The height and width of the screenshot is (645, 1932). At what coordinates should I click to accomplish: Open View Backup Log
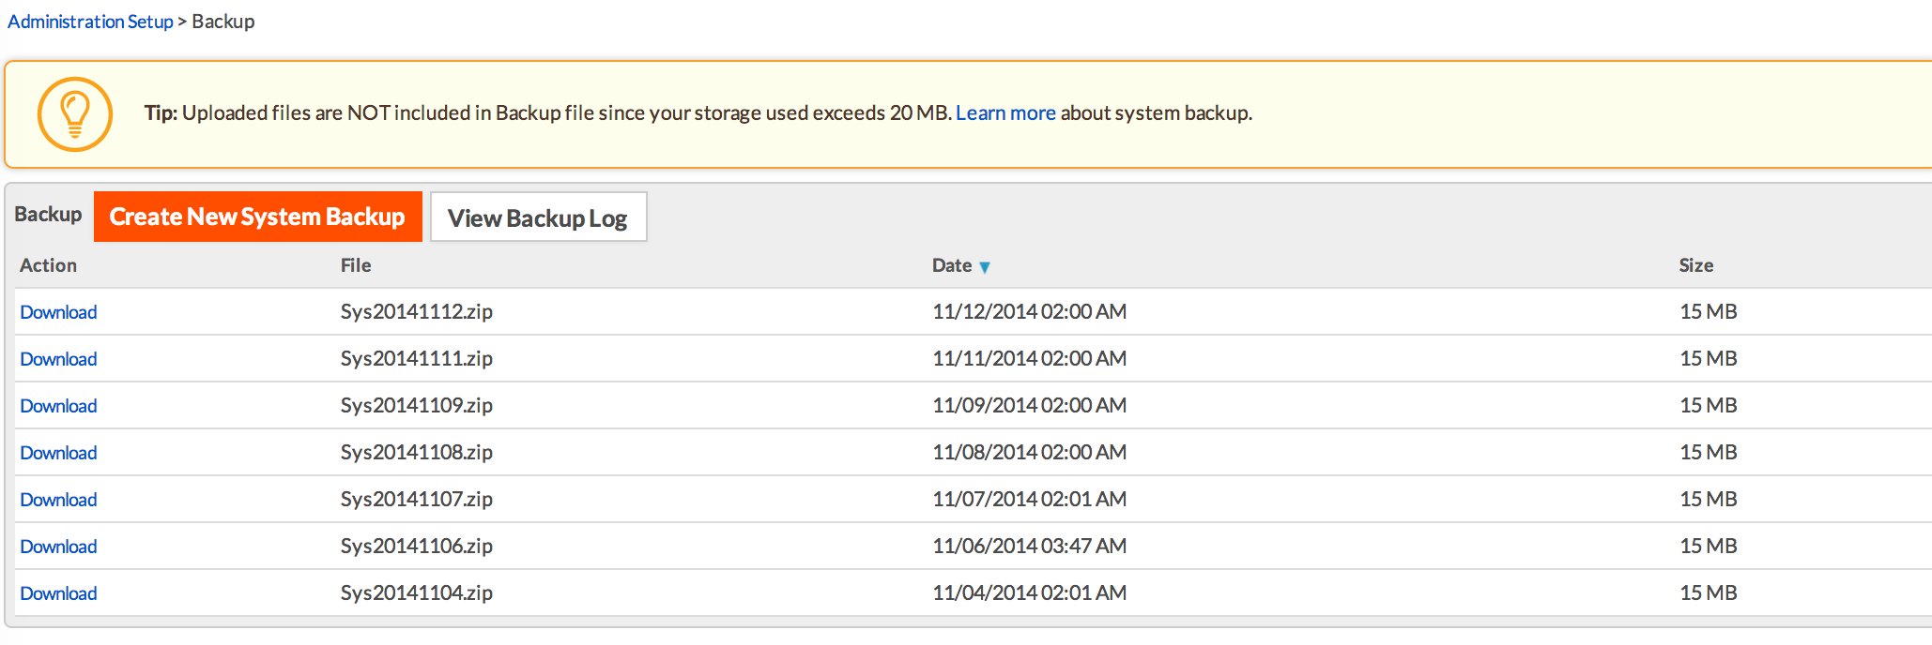point(538,217)
